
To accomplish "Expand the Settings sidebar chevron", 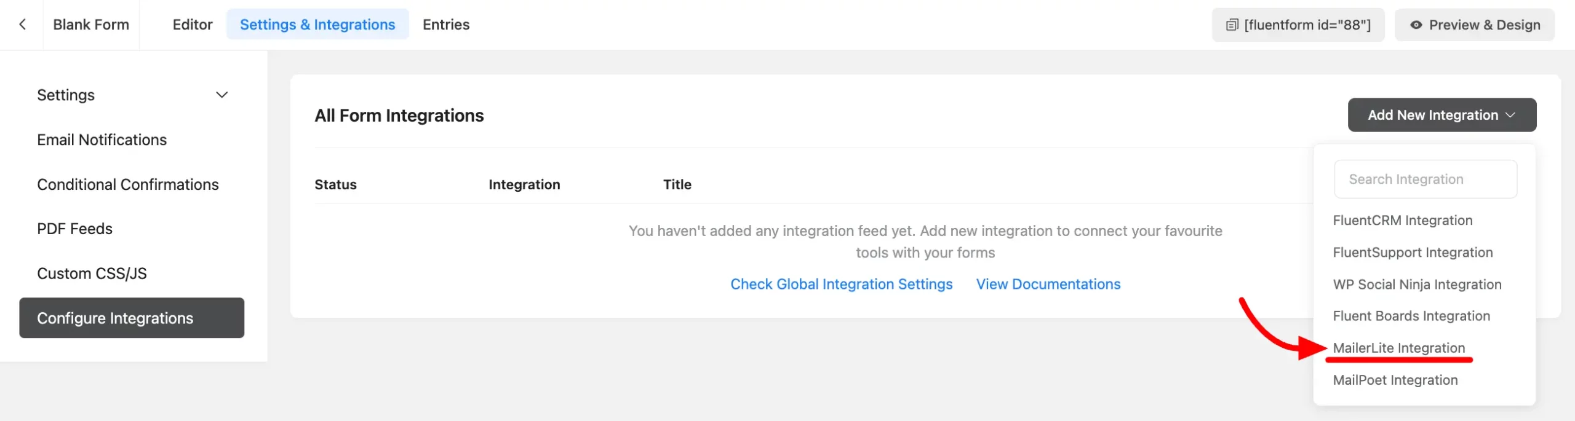I will [x=222, y=95].
